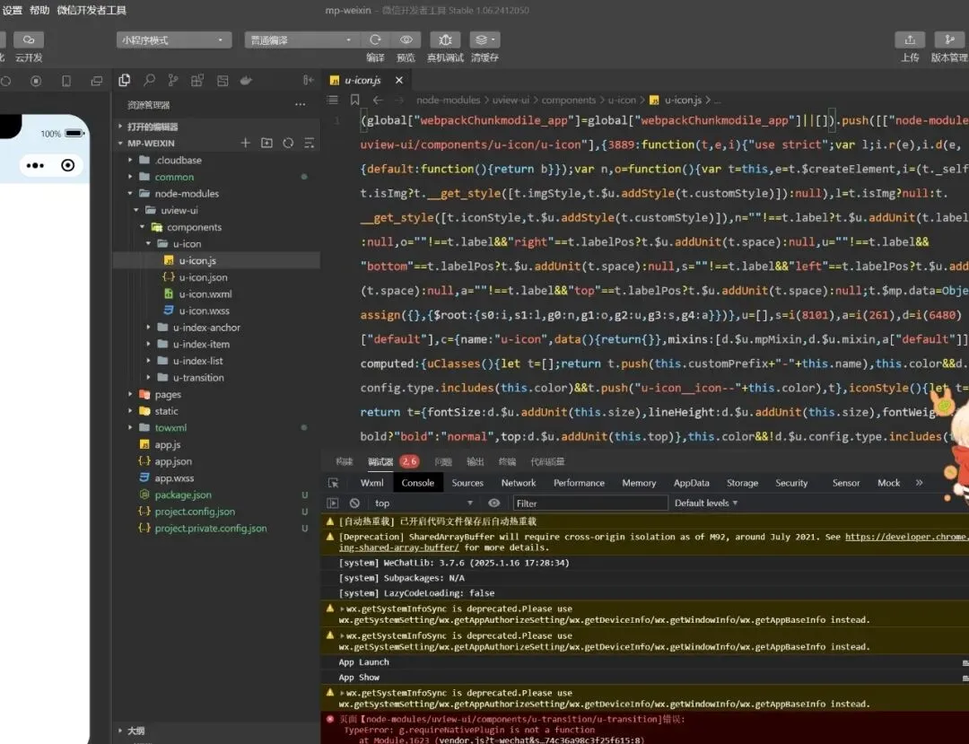Click the 上传 upload icon
Image resolution: width=969 pixels, height=744 pixels.
pyautogui.click(x=910, y=39)
